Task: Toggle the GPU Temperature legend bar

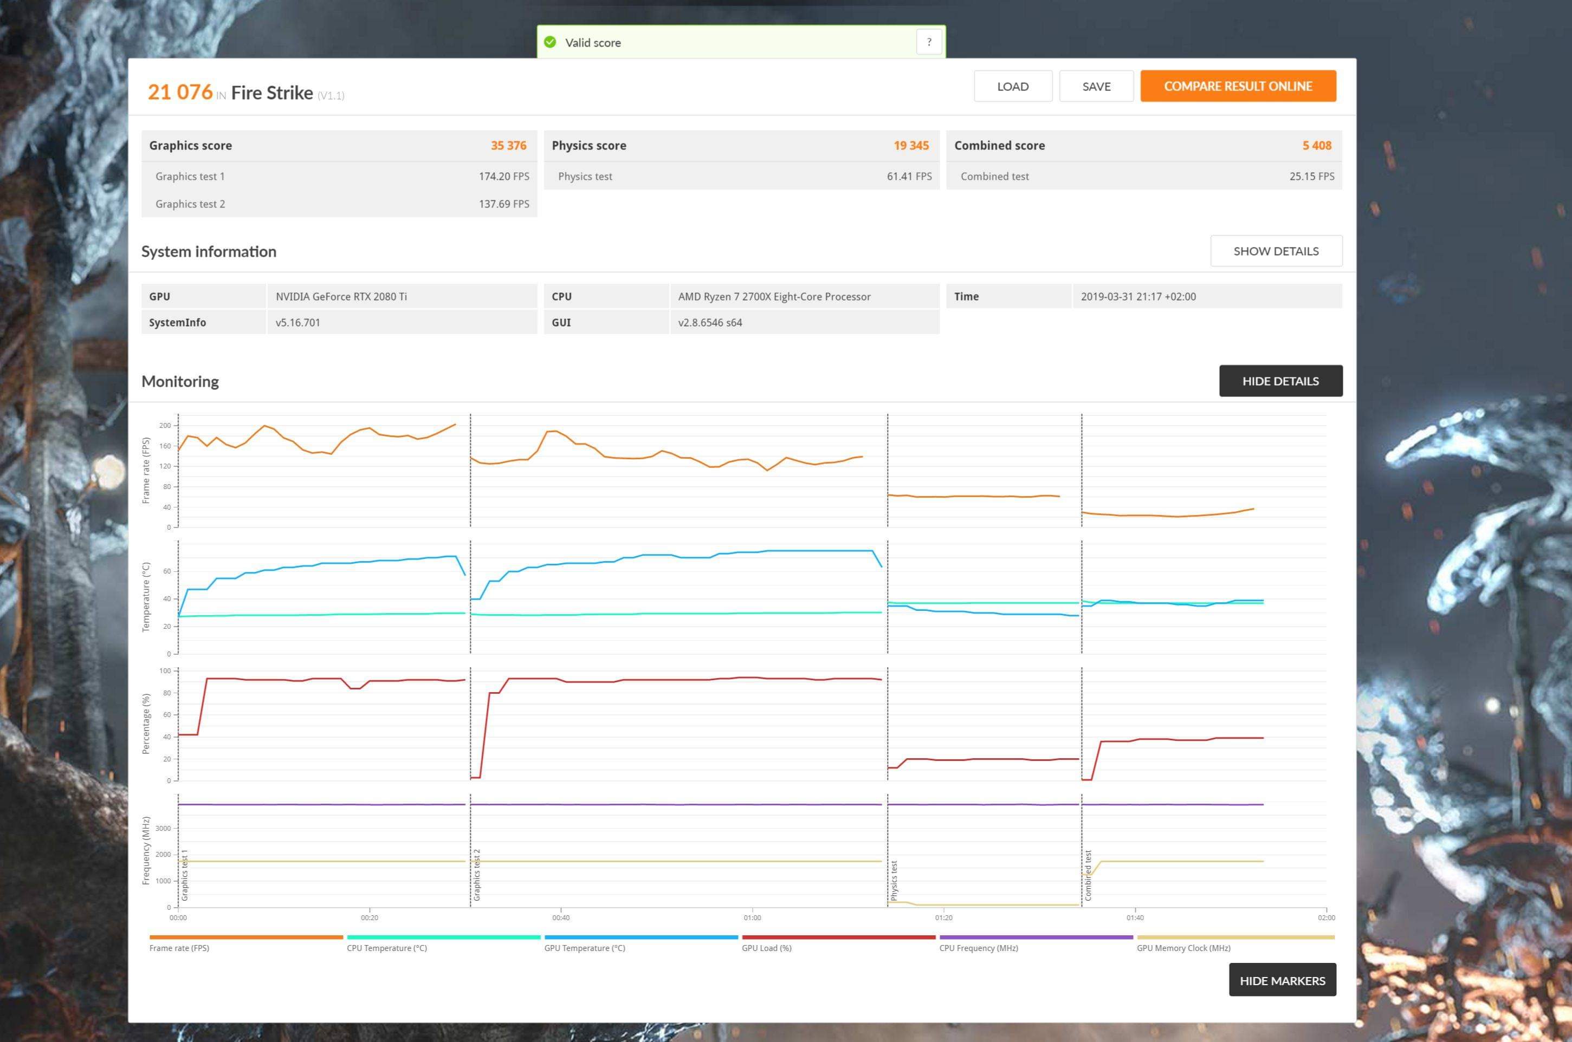Action: (641, 937)
